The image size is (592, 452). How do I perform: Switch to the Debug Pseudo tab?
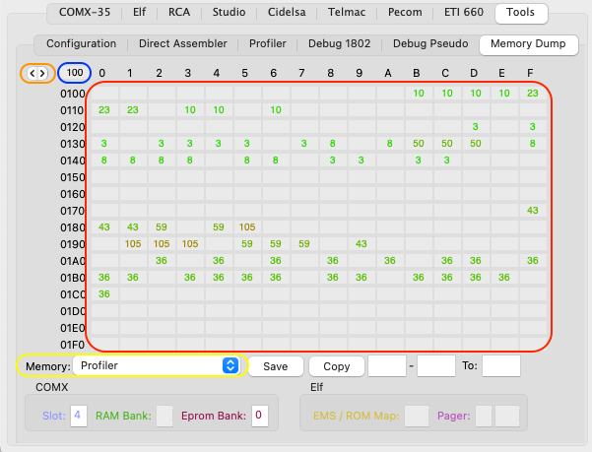pos(430,43)
